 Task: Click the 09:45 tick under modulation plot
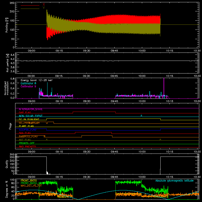tap(114, 101)
